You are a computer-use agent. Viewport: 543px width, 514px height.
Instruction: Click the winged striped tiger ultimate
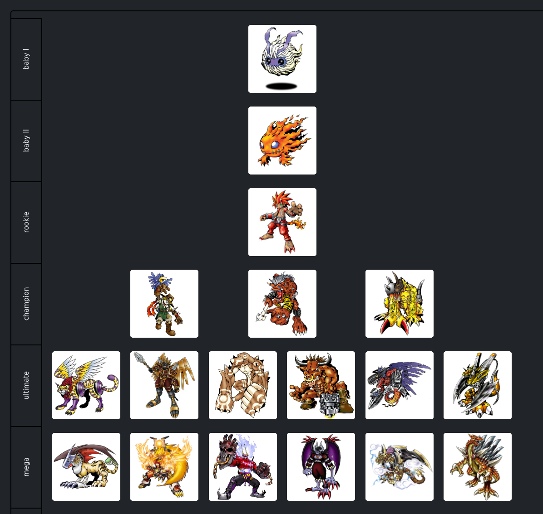click(86, 385)
